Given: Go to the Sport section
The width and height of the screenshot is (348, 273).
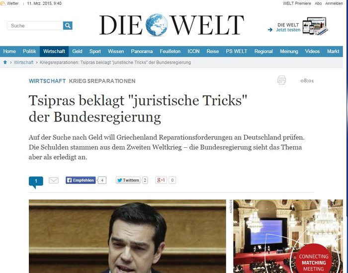Looking at the screenshot, I should (95, 51).
